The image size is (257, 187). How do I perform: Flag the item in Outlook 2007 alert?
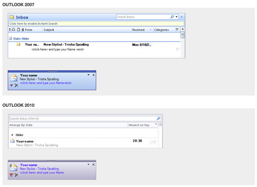point(11,85)
